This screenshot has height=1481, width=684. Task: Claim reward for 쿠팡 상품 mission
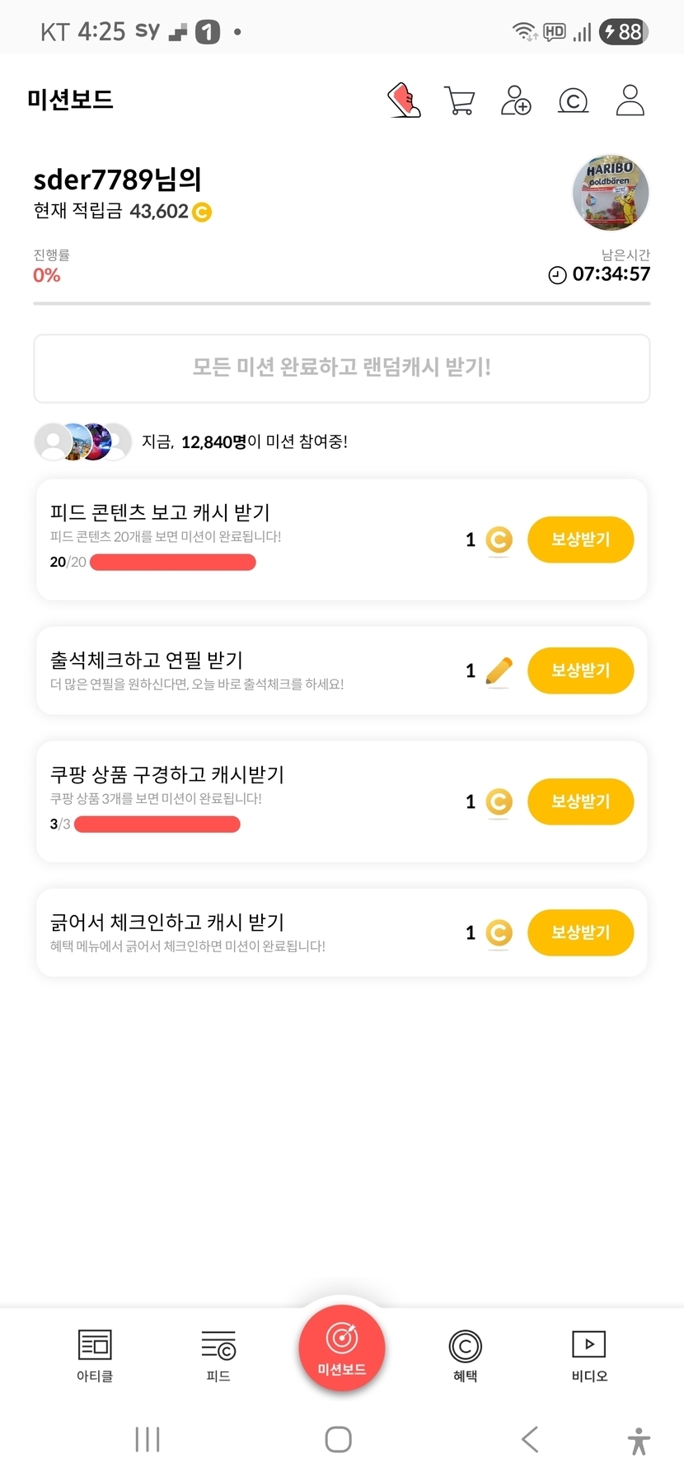pyautogui.click(x=580, y=801)
